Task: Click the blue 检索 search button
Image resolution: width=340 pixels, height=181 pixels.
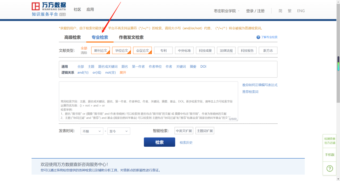Action: [x=159, y=142]
